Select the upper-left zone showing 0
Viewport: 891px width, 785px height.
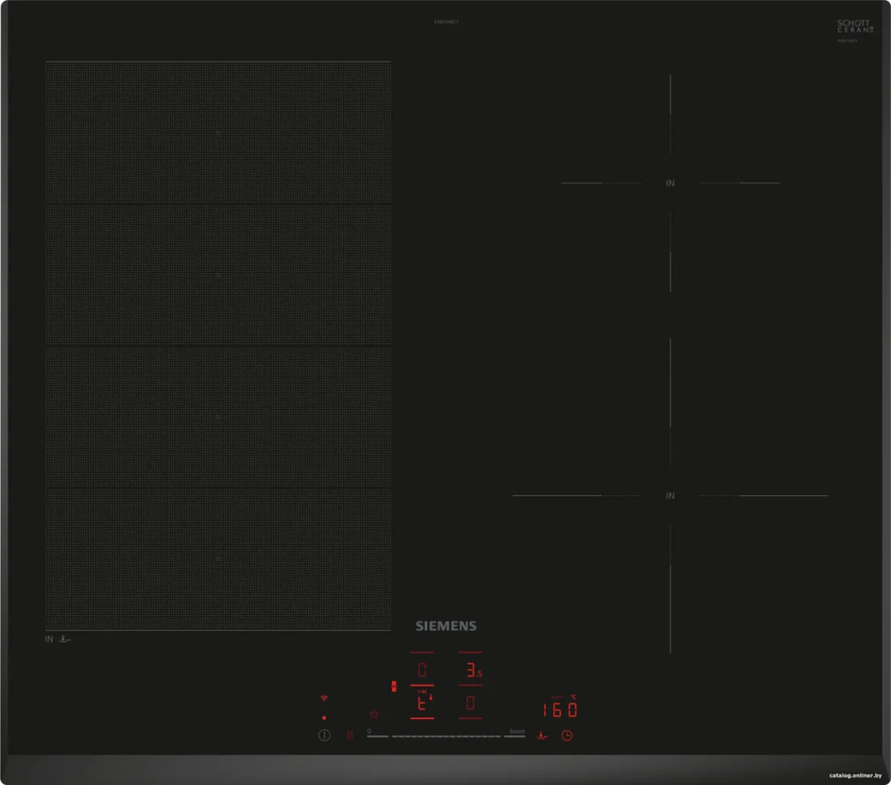pyautogui.click(x=422, y=670)
